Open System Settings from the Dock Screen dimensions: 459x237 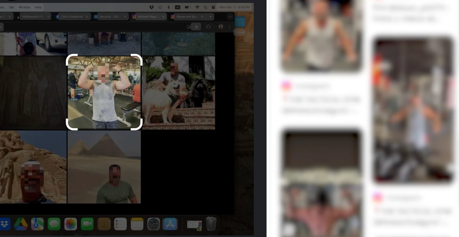coord(153,224)
